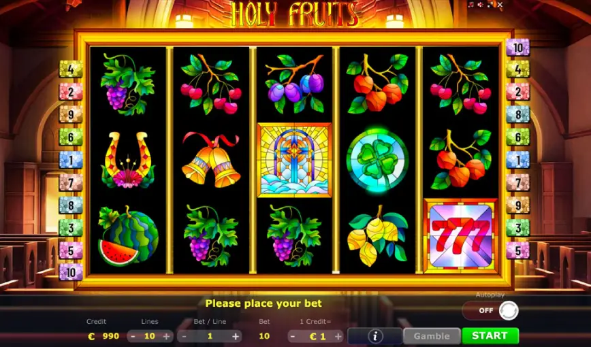Viewport: 591px width, 347px height.
Task: Increase Bet / Line with plus
Action: 236,336
